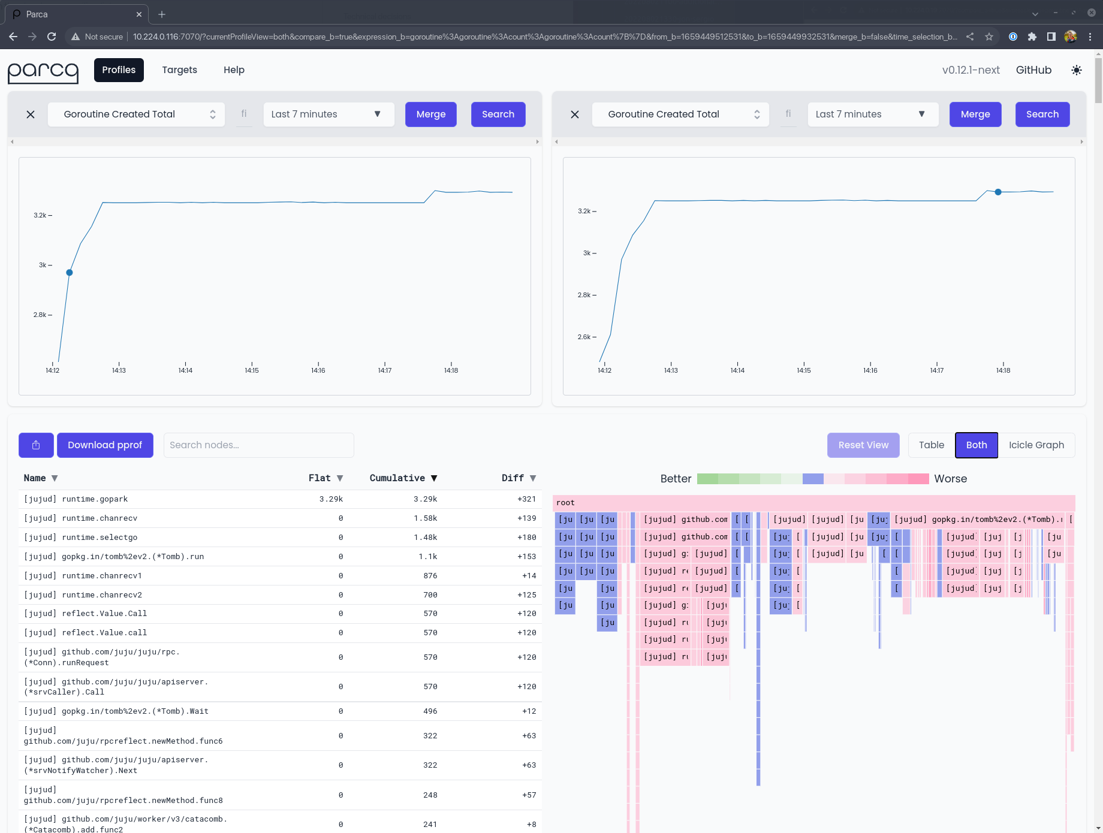Click the Download pprof button

pyautogui.click(x=105, y=445)
